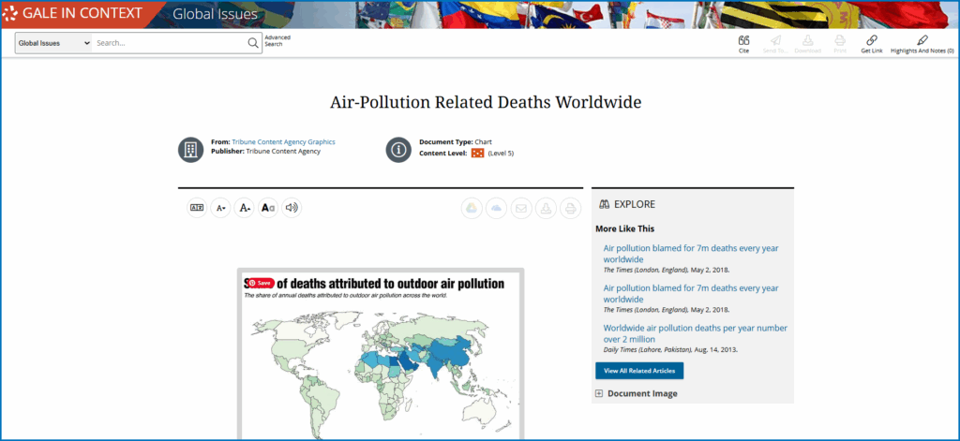960x441 pixels.
Task: Open Highlights And Notes tool
Action: [922, 40]
